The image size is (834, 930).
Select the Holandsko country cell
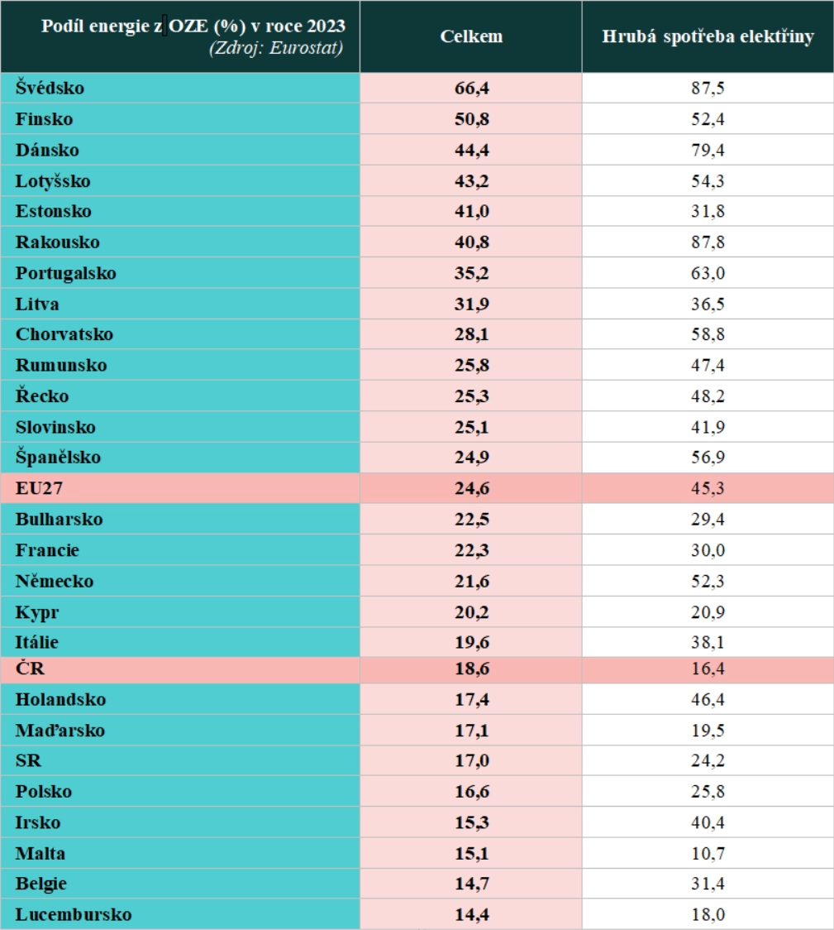(60, 699)
